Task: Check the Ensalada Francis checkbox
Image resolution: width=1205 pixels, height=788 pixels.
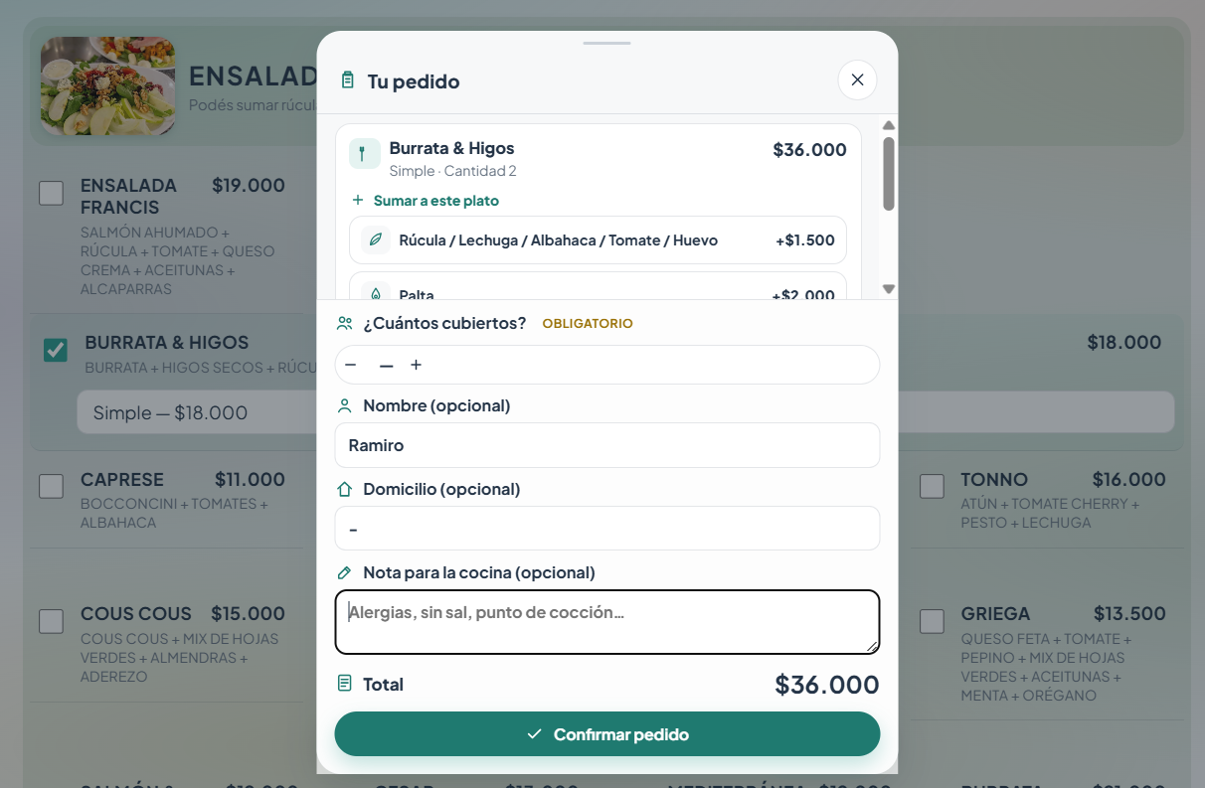Action: [x=51, y=193]
